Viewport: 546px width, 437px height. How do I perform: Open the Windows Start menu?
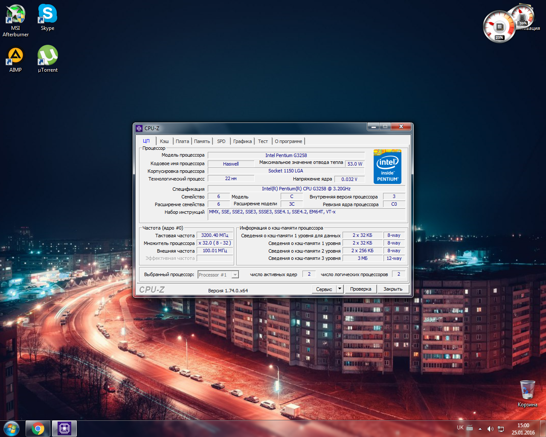tap(12, 428)
